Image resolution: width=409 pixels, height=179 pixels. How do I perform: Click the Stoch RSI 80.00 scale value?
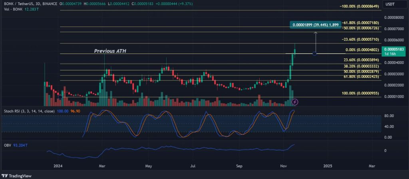[389, 116]
